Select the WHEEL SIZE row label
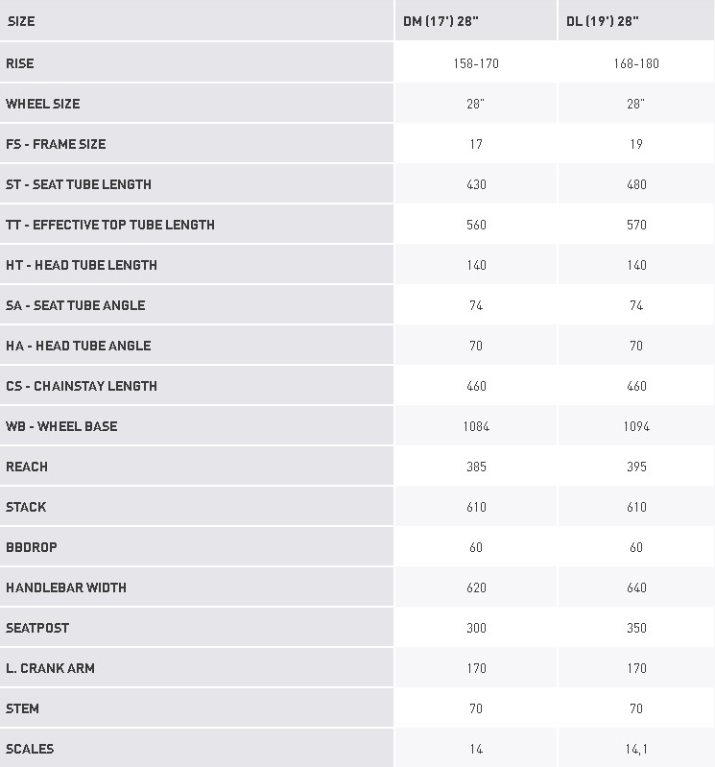 click(x=43, y=104)
